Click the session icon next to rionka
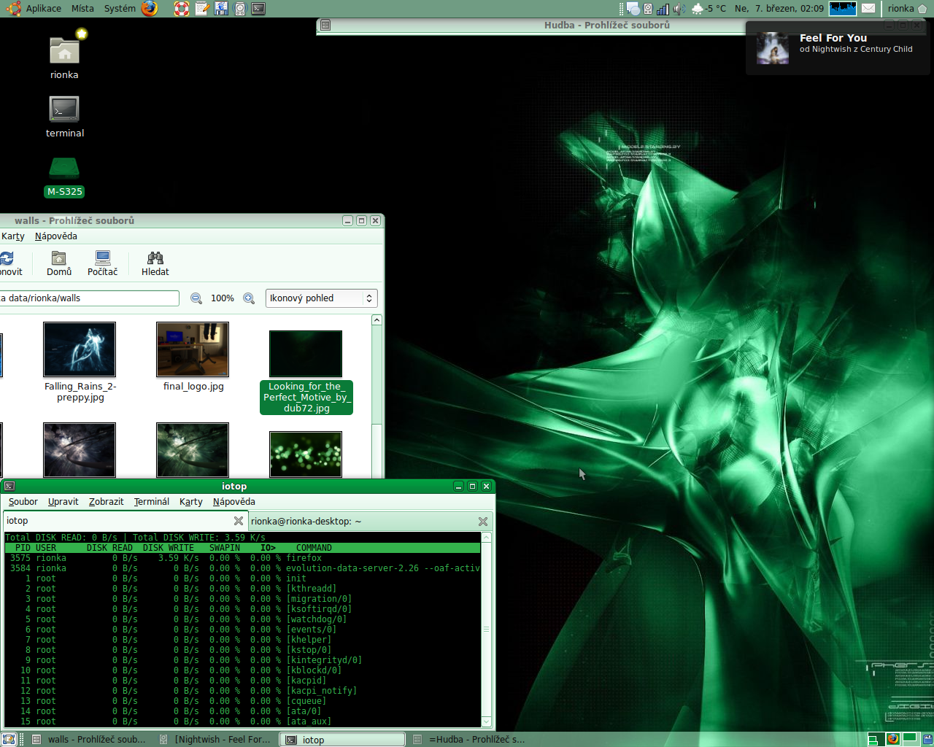 922,9
